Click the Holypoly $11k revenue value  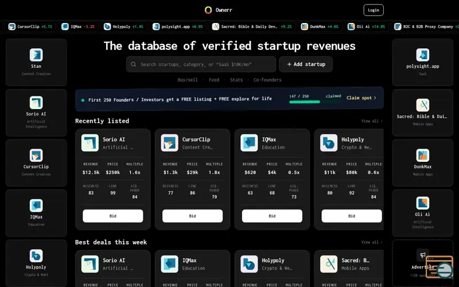(x=329, y=173)
